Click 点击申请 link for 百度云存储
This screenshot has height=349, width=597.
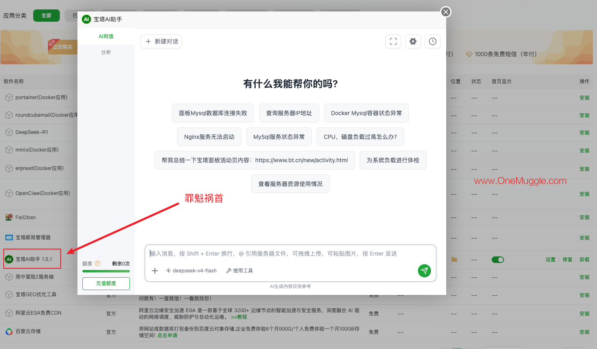(168, 335)
